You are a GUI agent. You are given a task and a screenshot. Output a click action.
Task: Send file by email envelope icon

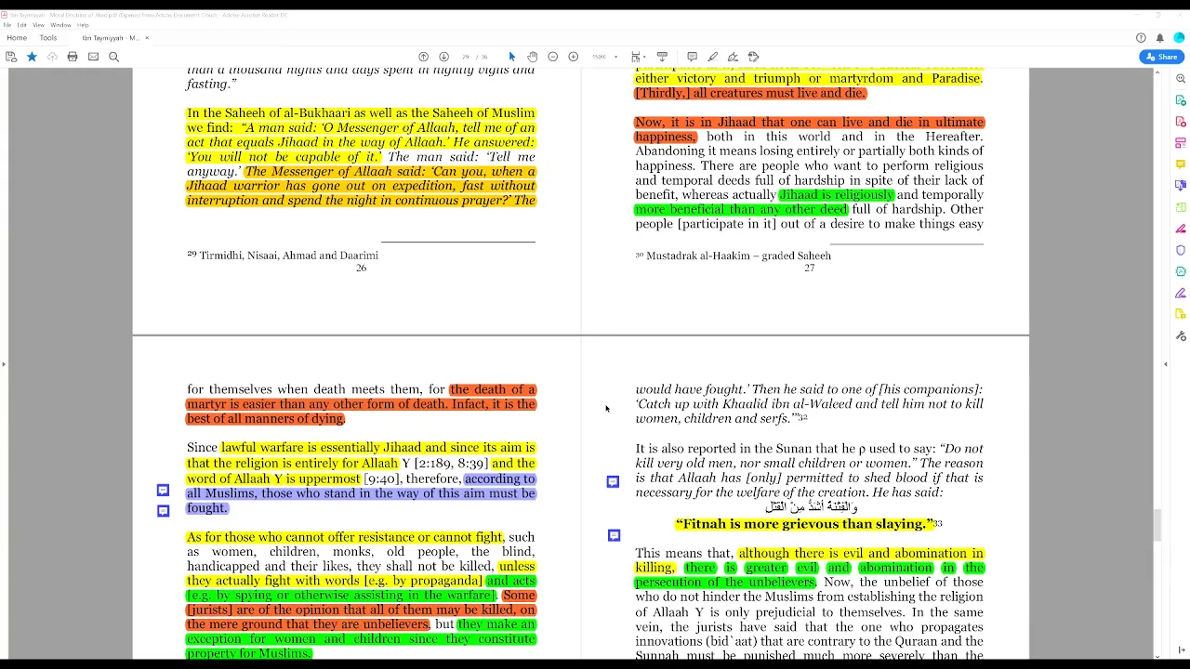93,57
